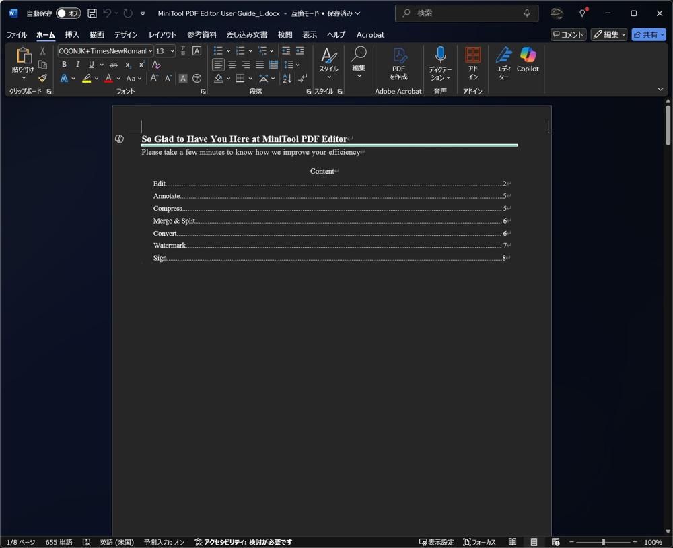Apply the red font color swatch
Viewport: 673px width, 548px height.
tap(108, 79)
